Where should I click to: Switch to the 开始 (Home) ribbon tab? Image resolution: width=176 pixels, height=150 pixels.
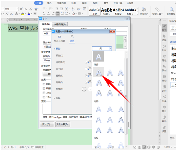(x=39, y=3)
